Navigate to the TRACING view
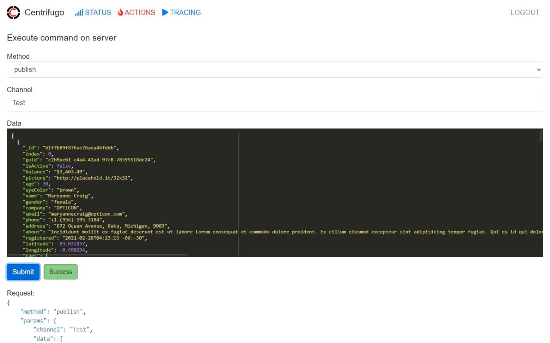Viewport: 550px width, 343px height. (x=185, y=12)
